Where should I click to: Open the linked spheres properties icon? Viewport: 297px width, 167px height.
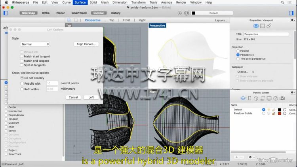pyautogui.click(x=269, y=26)
